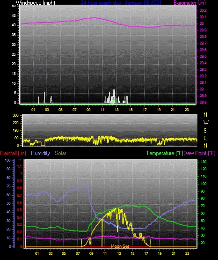Screen dimensions: 218x260
Task: Click the '45' windspeed axis value
Action: (x=14, y=16)
